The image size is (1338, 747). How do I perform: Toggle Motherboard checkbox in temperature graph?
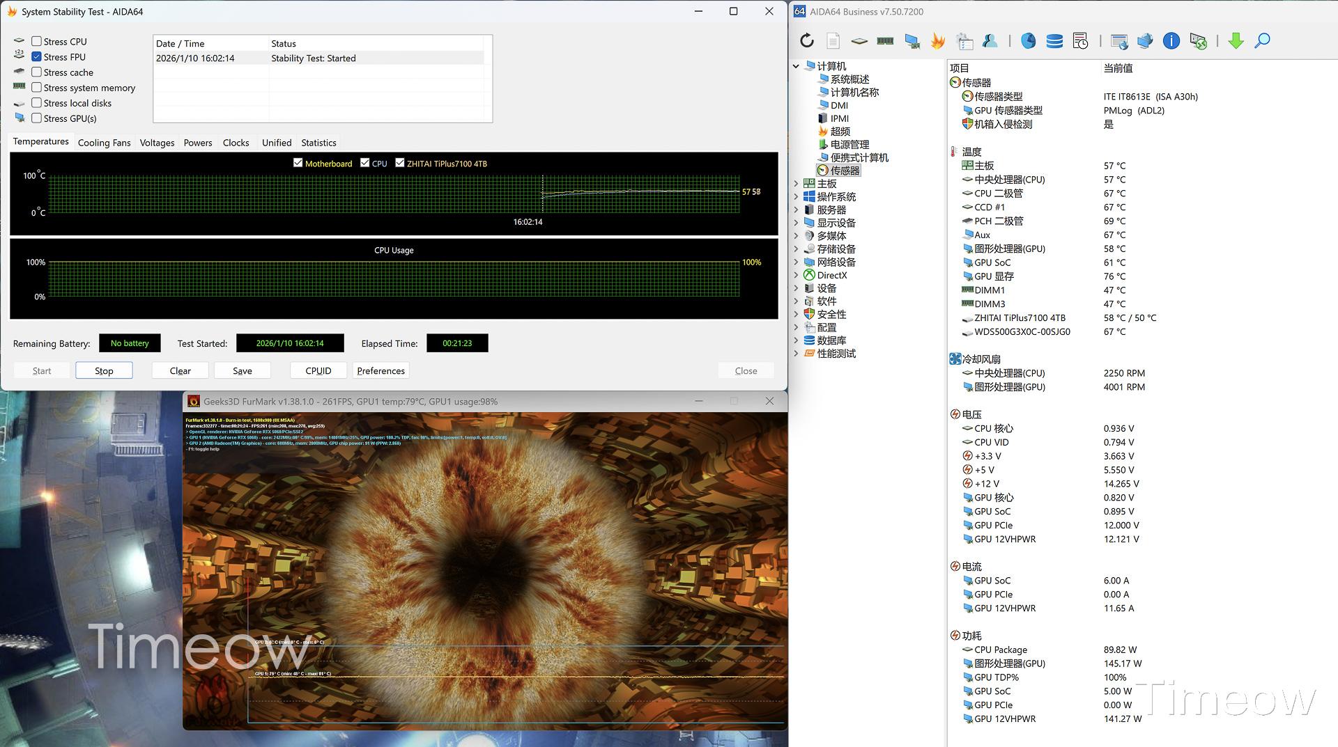click(298, 163)
